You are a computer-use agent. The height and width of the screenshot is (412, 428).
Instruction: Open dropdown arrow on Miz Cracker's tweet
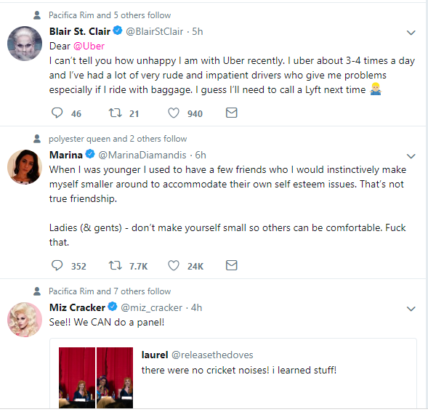point(411,309)
